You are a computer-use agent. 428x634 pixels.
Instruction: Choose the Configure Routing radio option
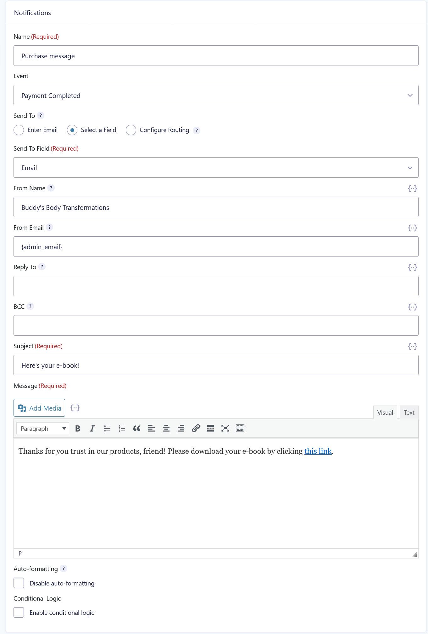(131, 130)
